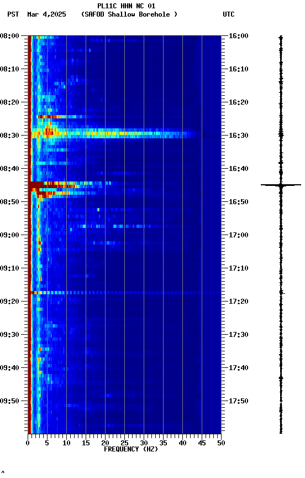Click the 0 frequency axis tick label
The image size is (305, 478).
point(28,443)
